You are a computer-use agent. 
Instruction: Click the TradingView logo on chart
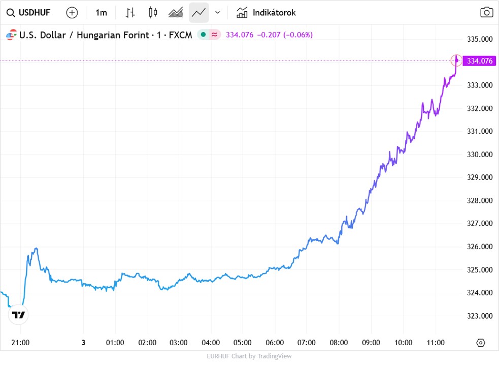(19, 315)
